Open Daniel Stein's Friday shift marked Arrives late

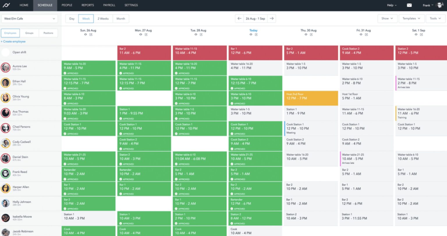[x=367, y=159]
